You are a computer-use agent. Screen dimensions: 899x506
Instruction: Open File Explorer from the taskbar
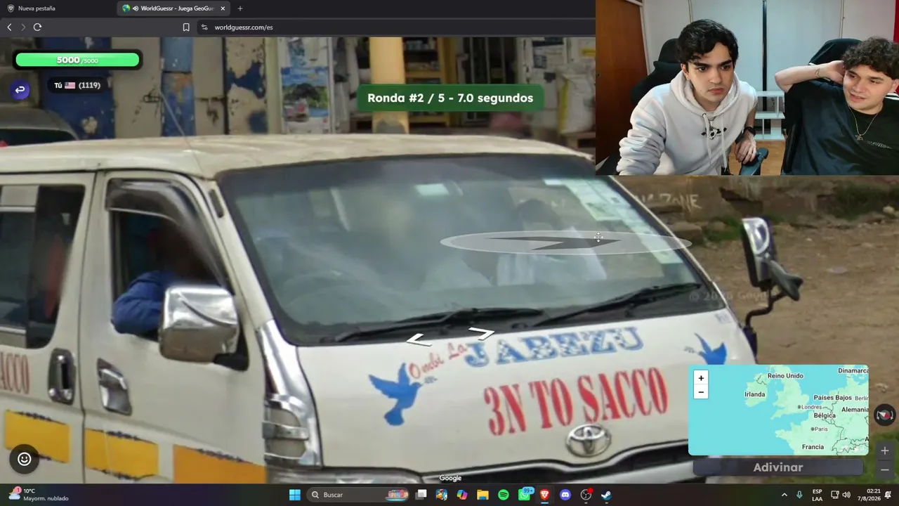pyautogui.click(x=483, y=495)
